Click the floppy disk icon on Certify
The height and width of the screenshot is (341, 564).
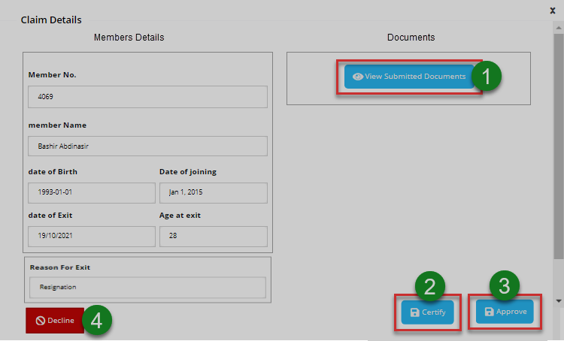(414, 312)
